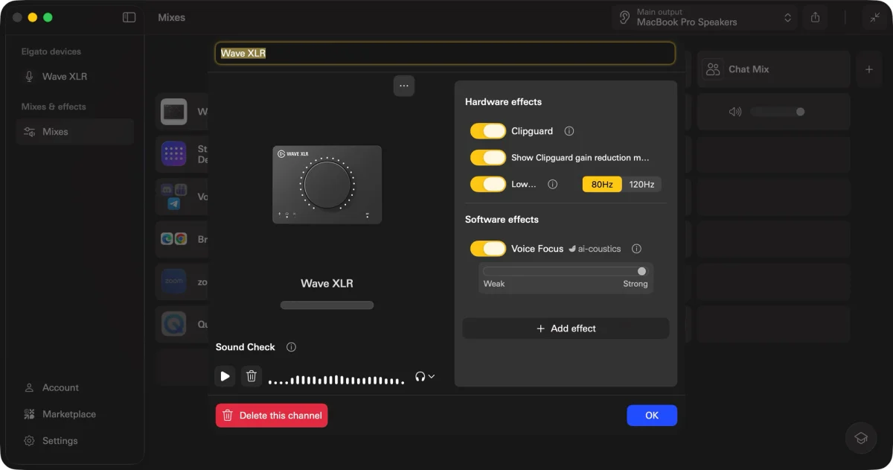893x470 pixels.
Task: Click the share icon in the title bar
Action: point(816,17)
